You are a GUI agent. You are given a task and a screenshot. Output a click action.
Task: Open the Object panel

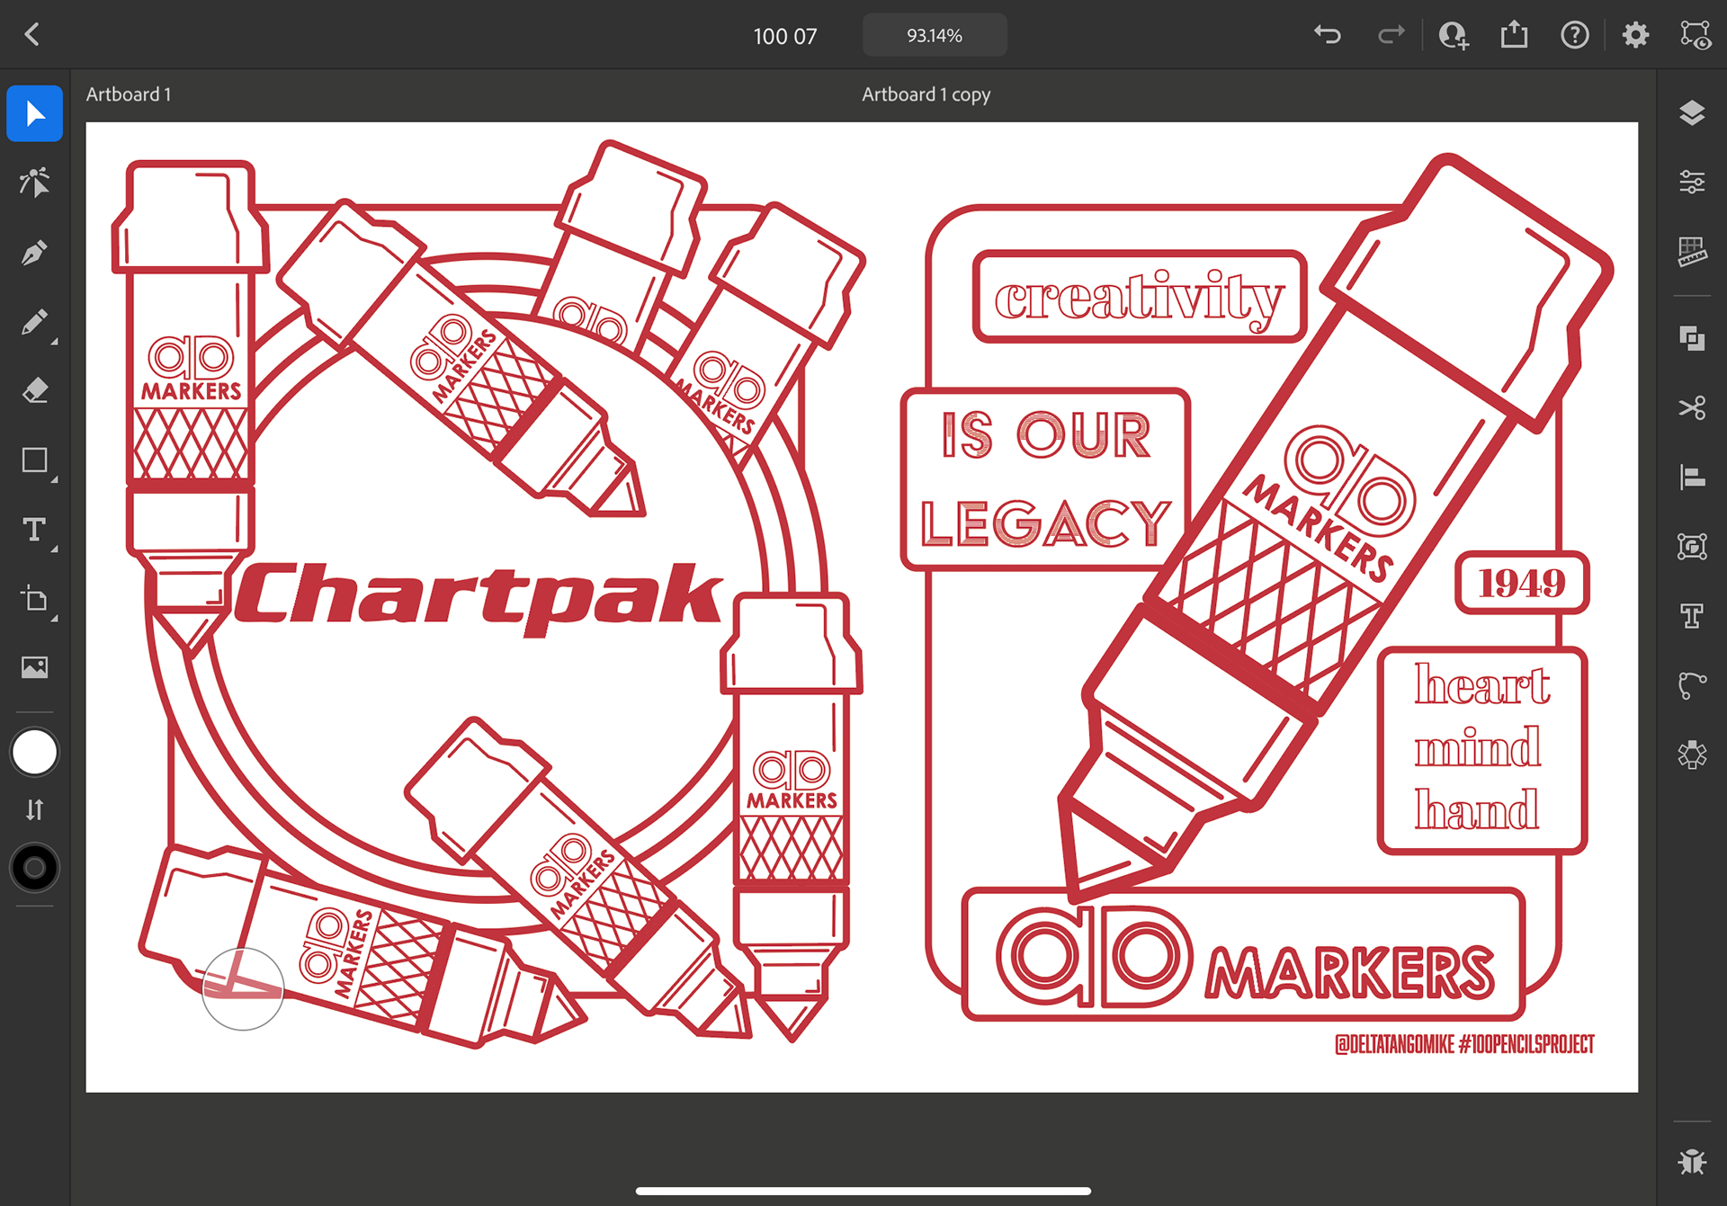click(x=1692, y=547)
